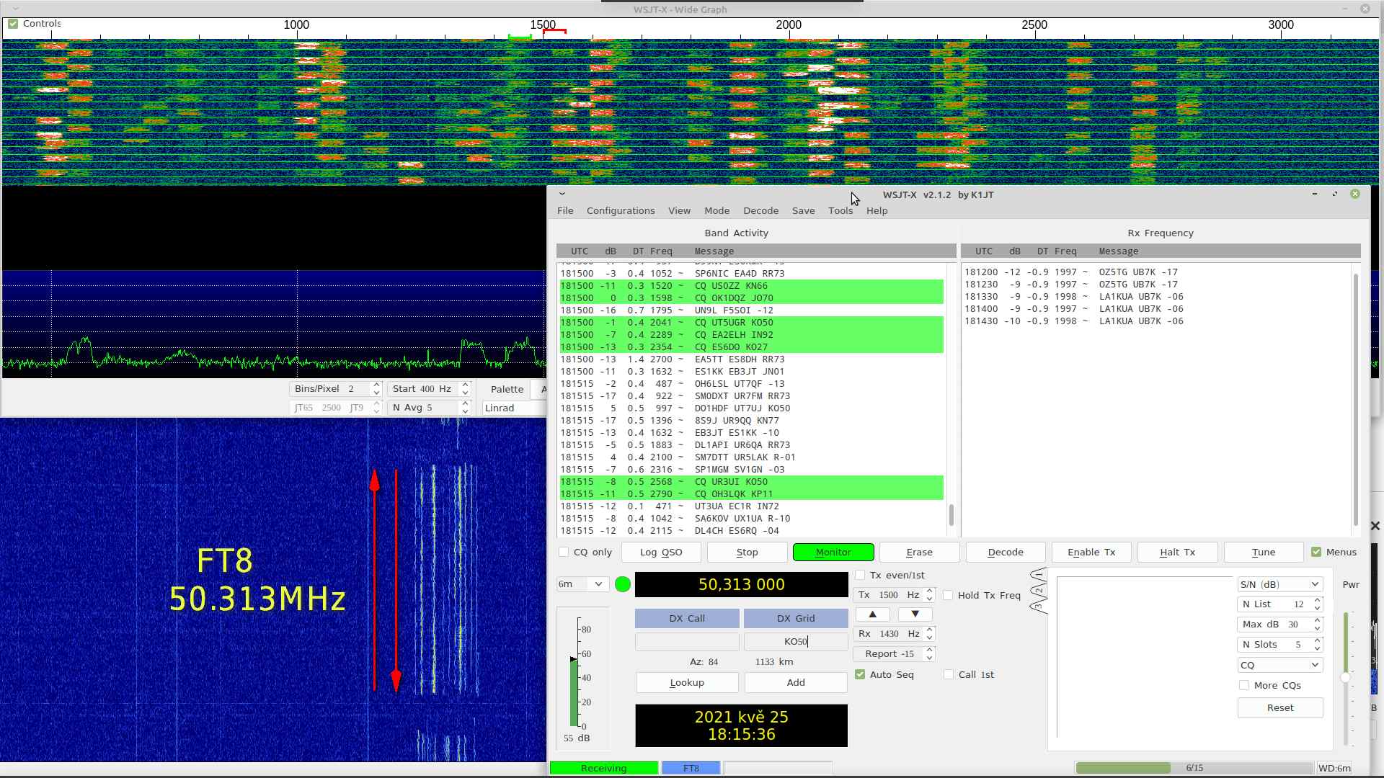1384x778 pixels.
Task: Click the green Rx frequency marker on scale
Action: 520,36
